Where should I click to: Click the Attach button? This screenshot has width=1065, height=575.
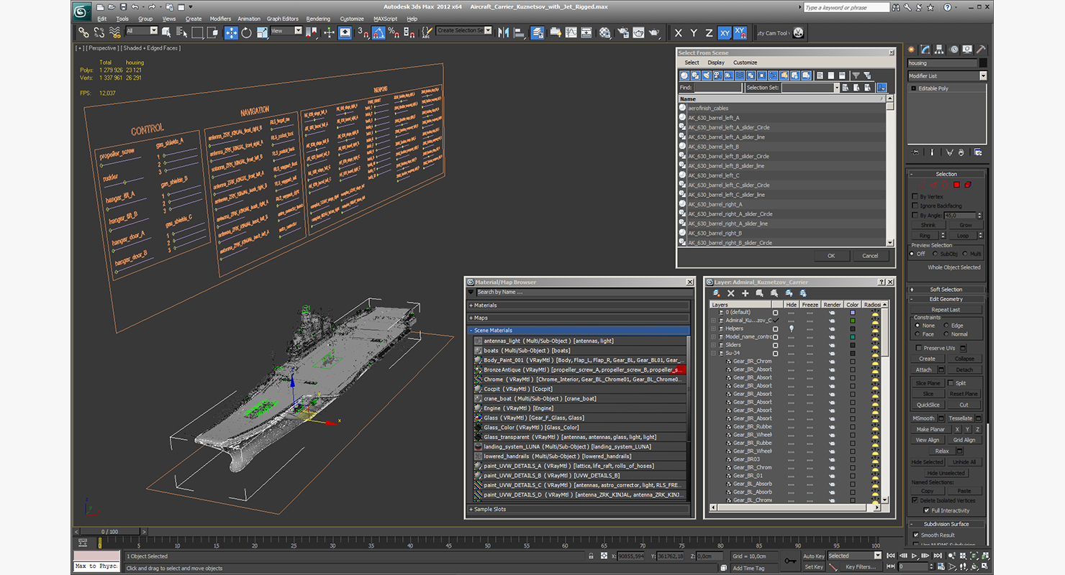pyautogui.click(x=924, y=369)
